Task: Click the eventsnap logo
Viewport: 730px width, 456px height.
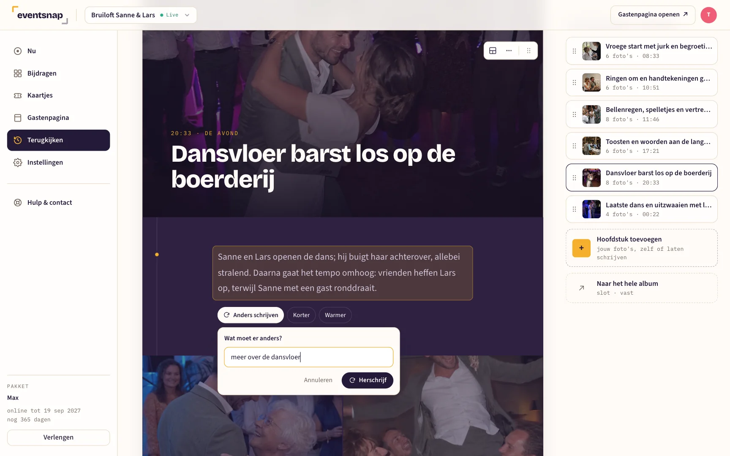Action: click(x=40, y=15)
